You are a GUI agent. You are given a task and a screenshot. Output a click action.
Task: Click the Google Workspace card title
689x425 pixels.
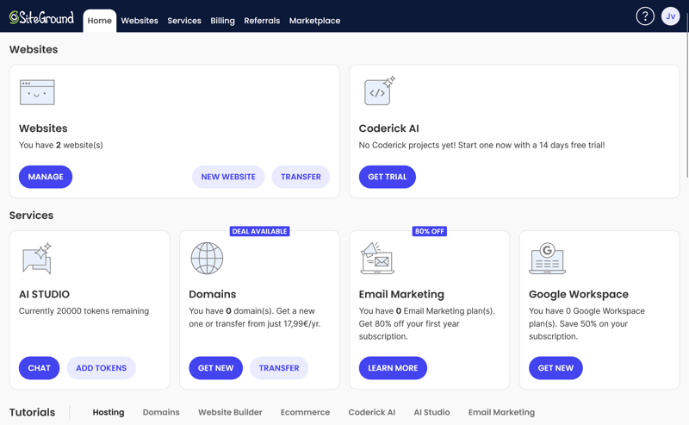click(x=579, y=294)
